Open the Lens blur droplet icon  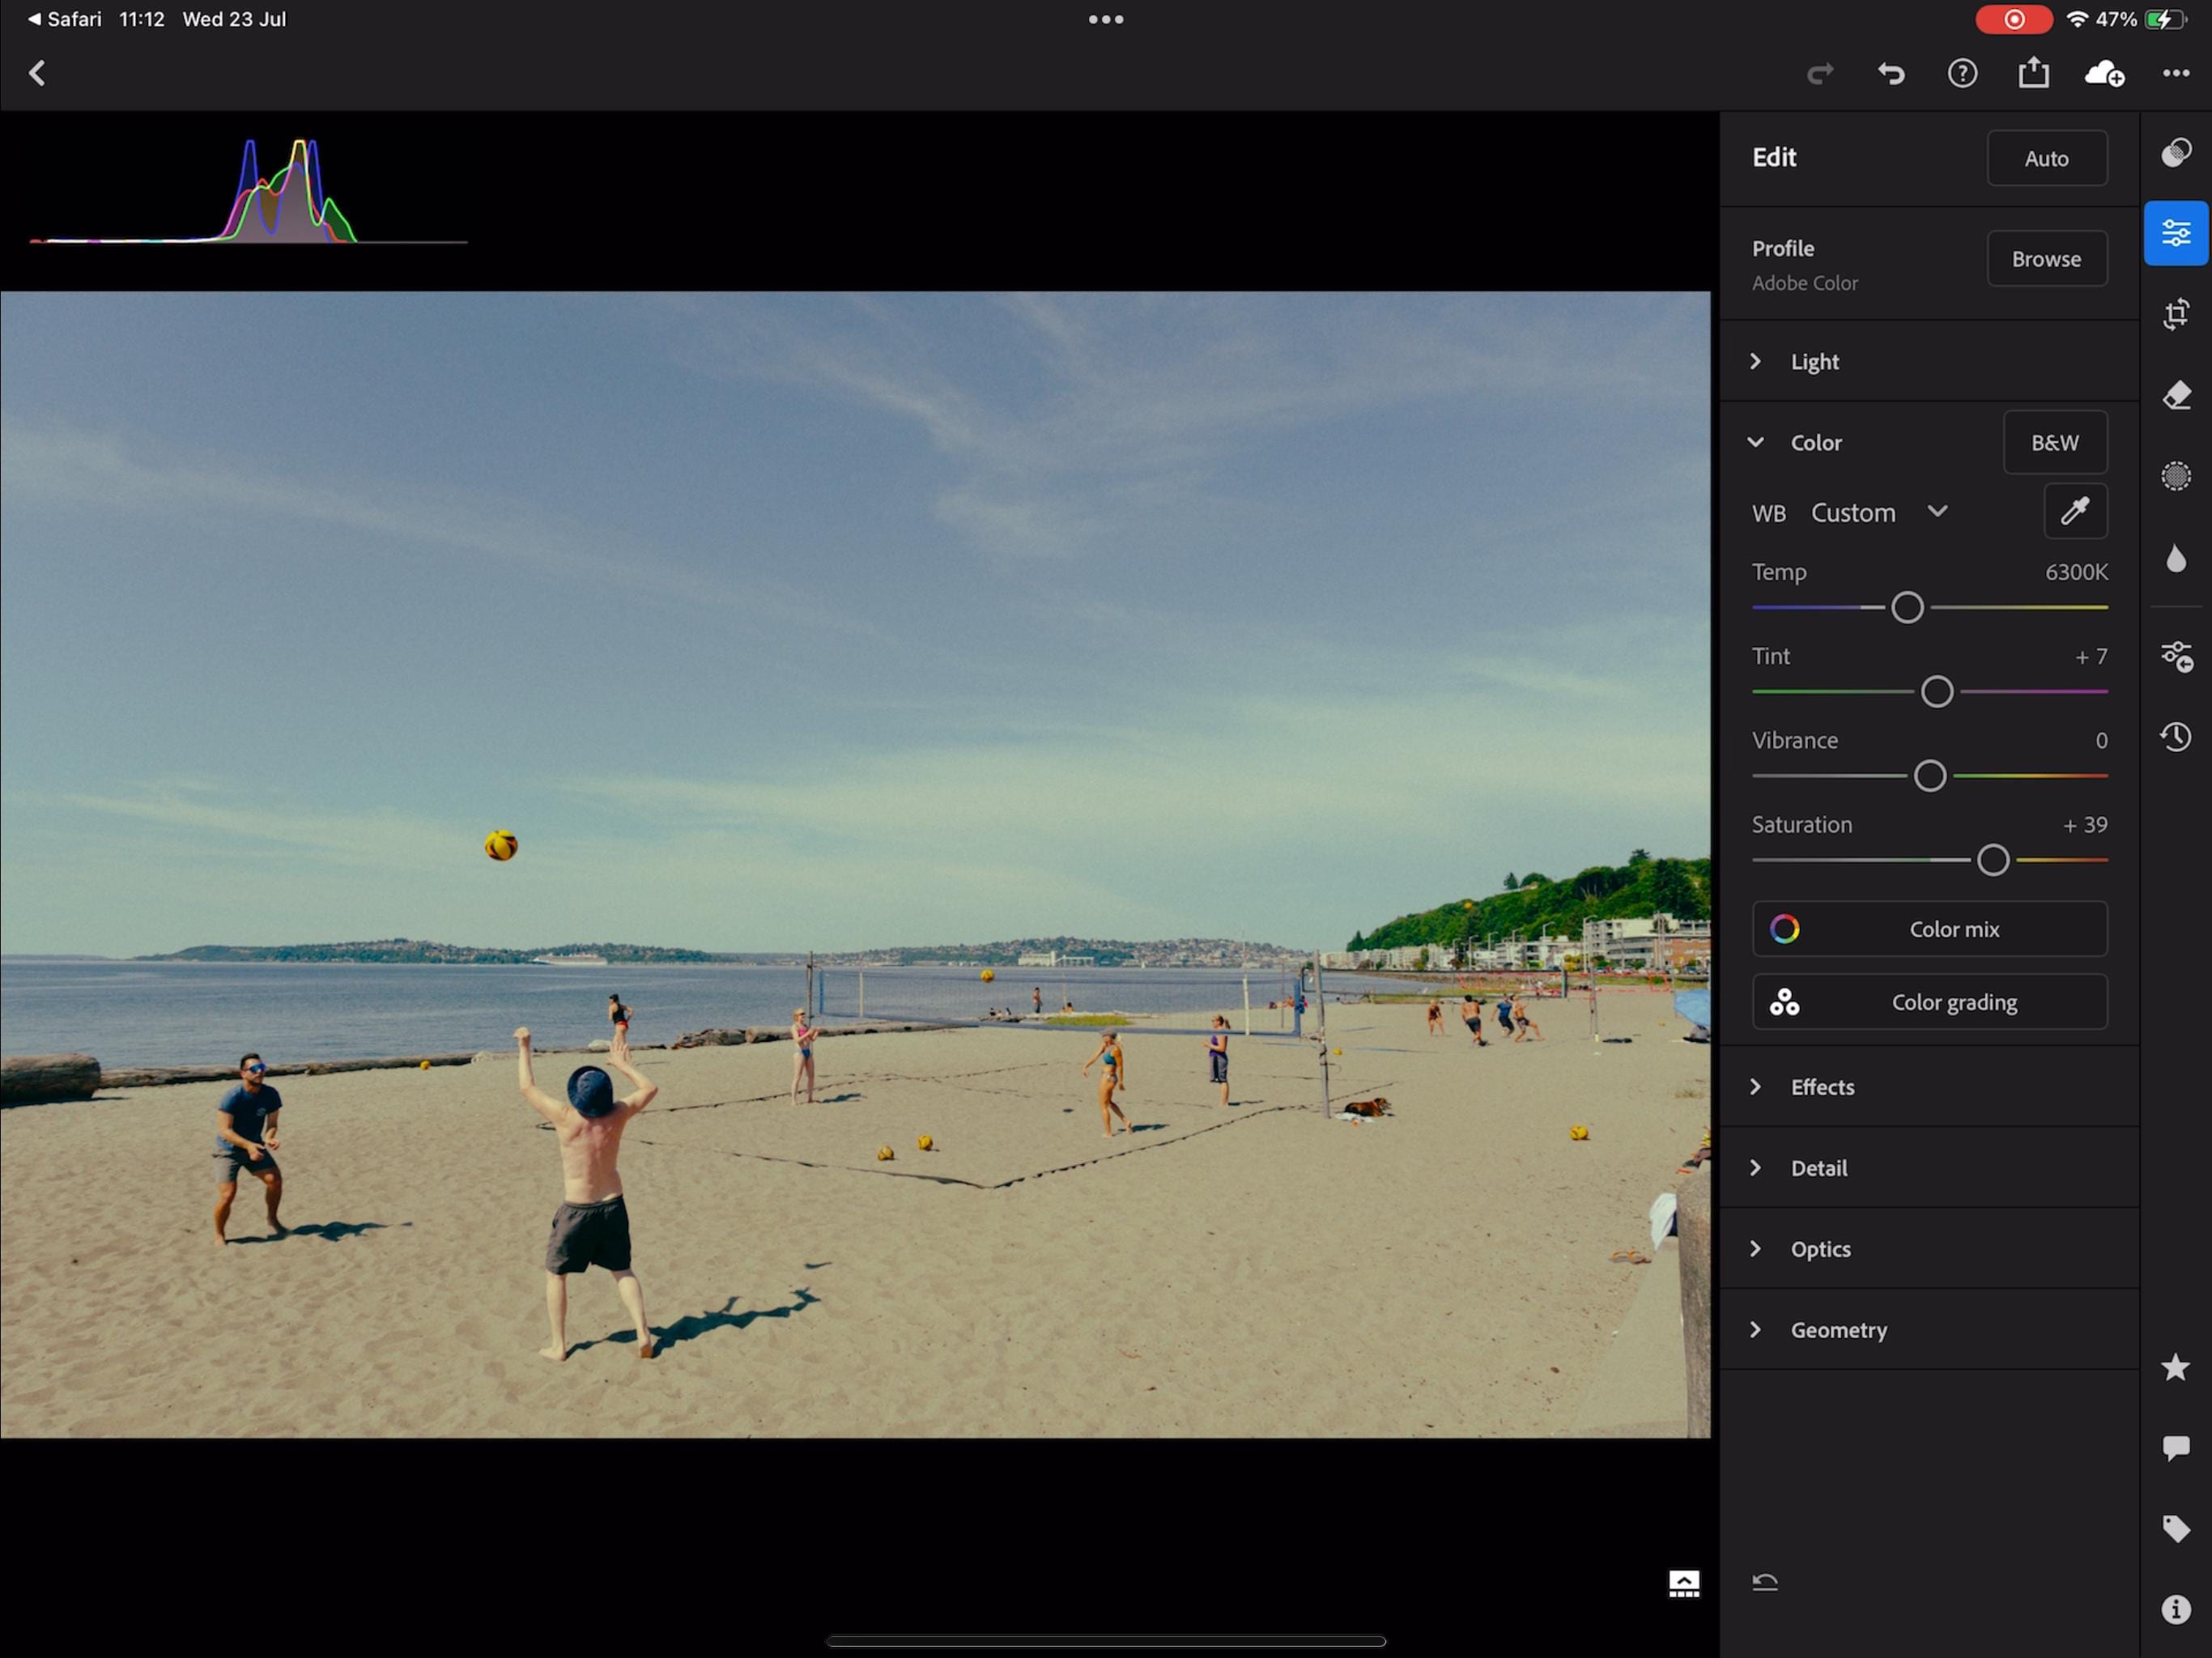coord(2176,558)
